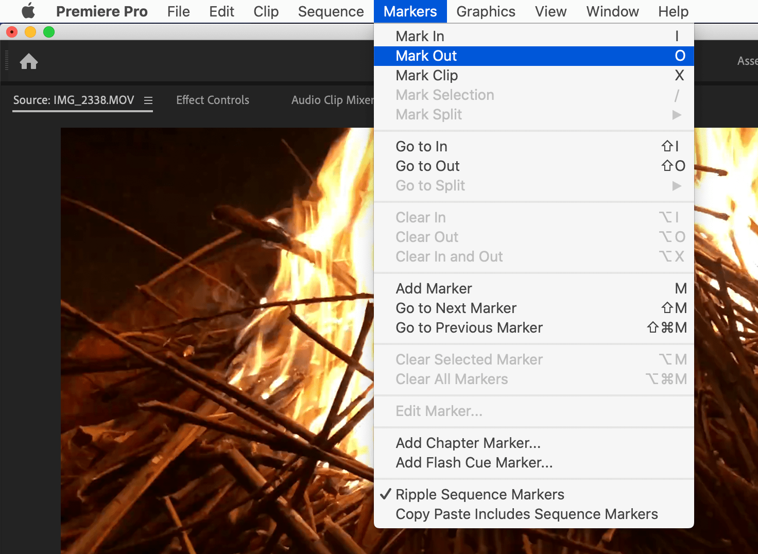Enable Copy Paste Includes Sequence Markers

coord(534,514)
